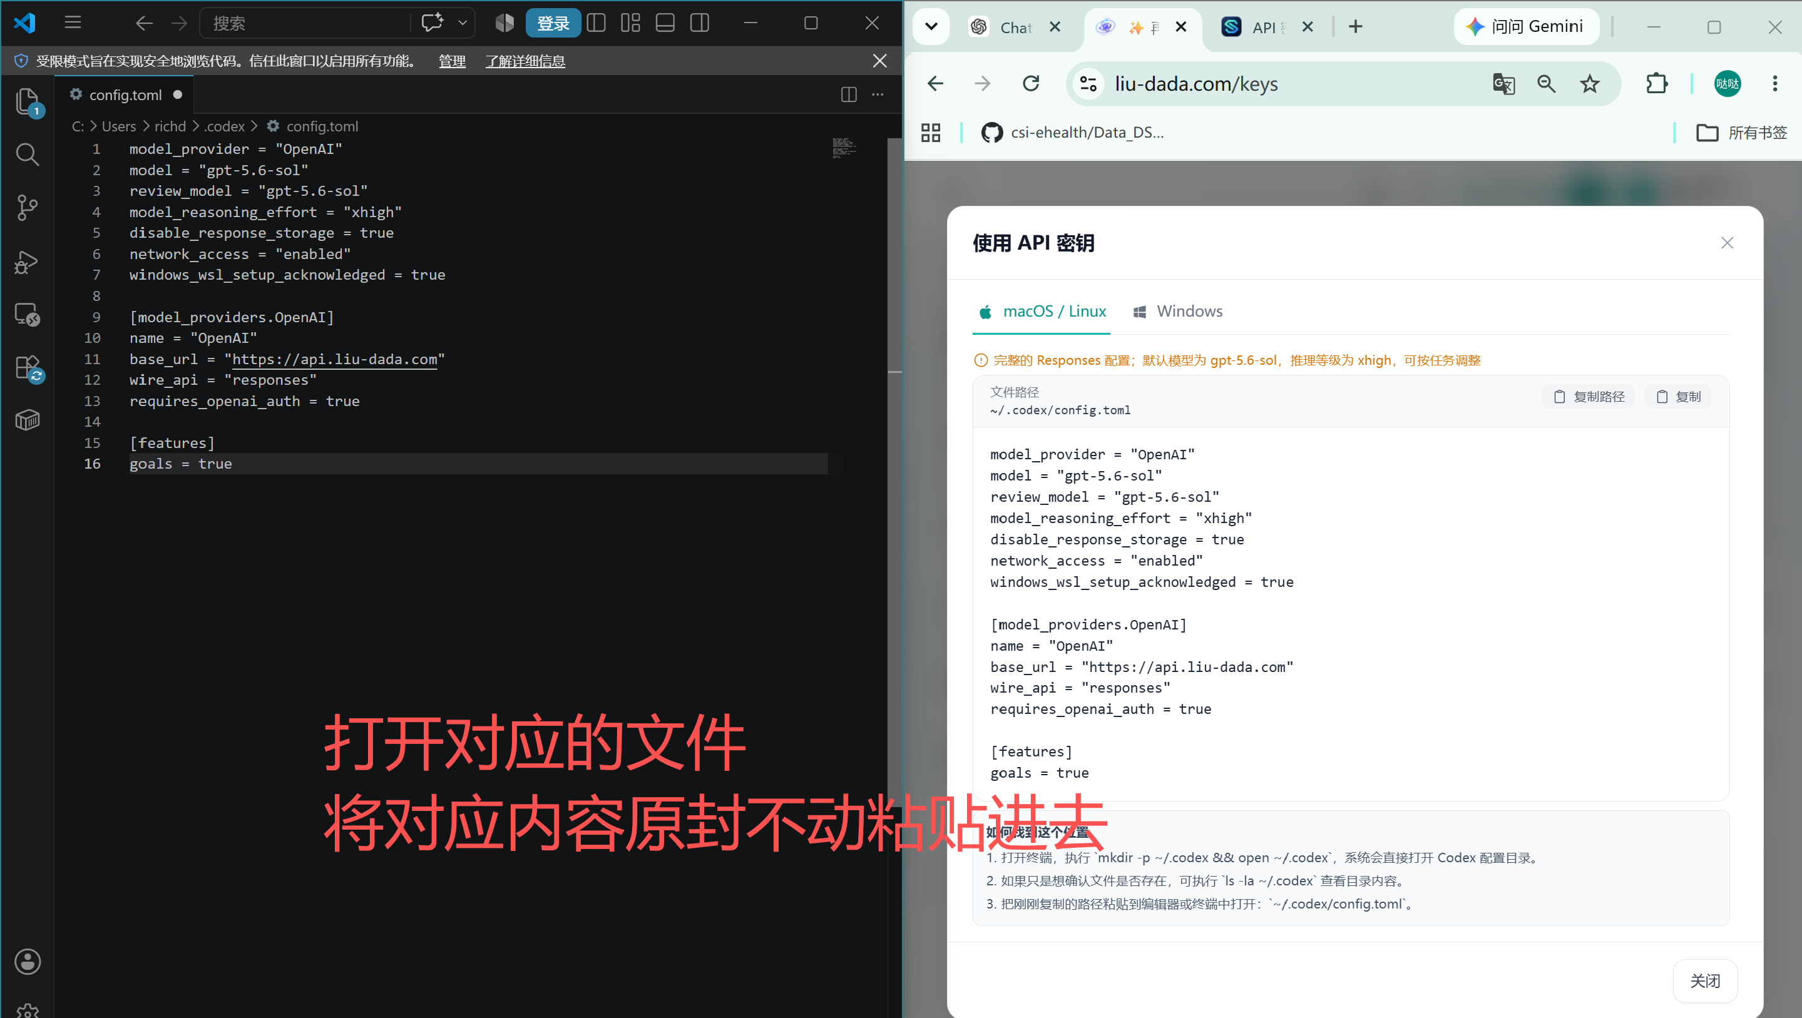Toggle the primary sidebar layout
Viewport: 1802px width, 1018px height.
point(596,23)
